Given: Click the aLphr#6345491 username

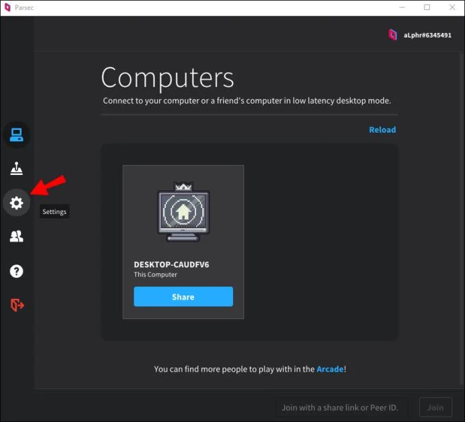Looking at the screenshot, I should (427, 35).
